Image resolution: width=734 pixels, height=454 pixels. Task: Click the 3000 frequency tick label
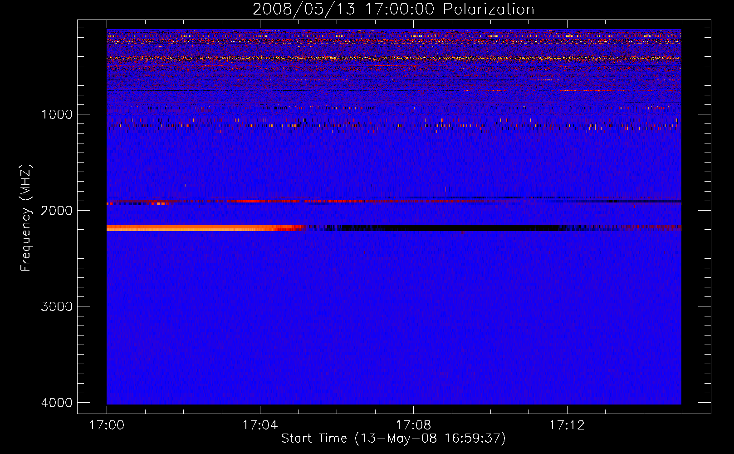point(57,306)
